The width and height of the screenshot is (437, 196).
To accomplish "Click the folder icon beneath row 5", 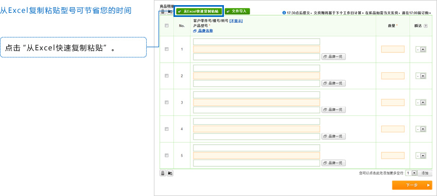I will (x=170, y=173).
